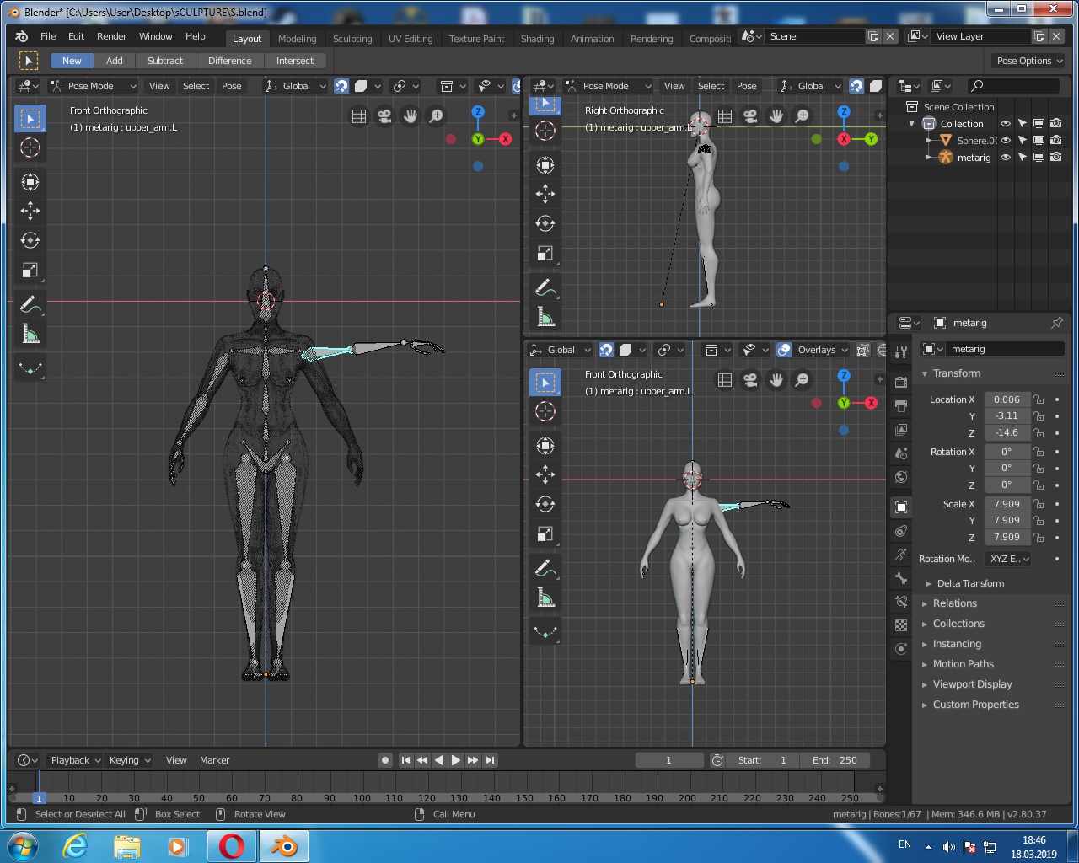Click the zoom magnifier in left viewport
This screenshot has height=863, width=1079.
(436, 116)
